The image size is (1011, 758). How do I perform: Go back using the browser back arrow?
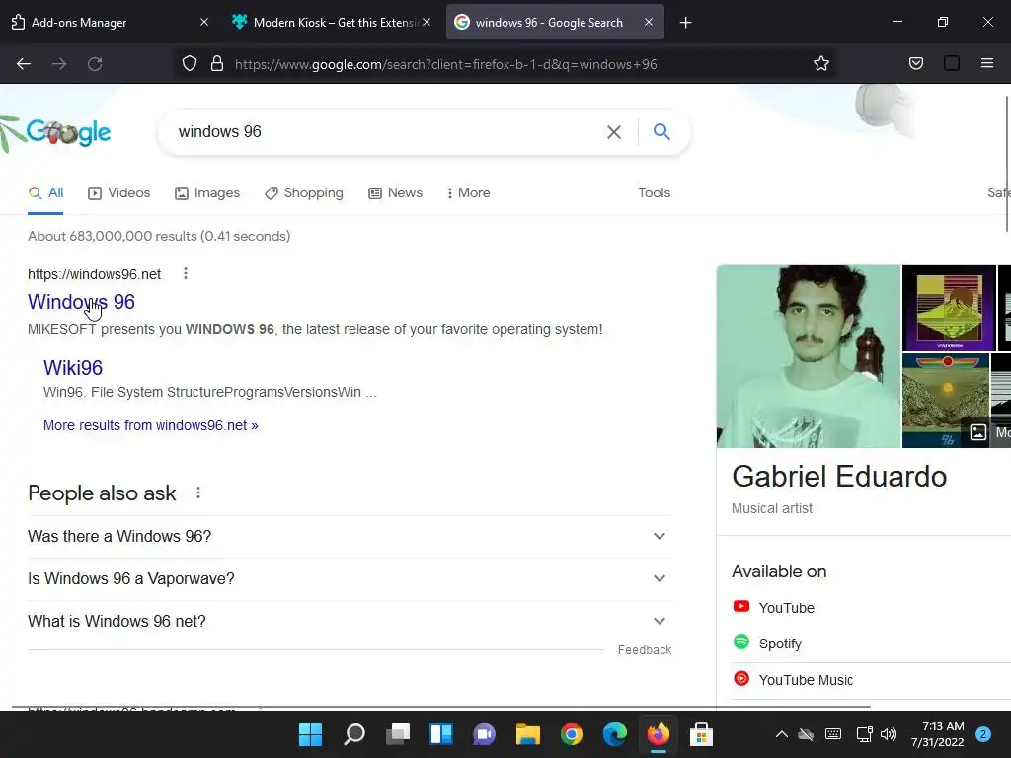tap(24, 64)
